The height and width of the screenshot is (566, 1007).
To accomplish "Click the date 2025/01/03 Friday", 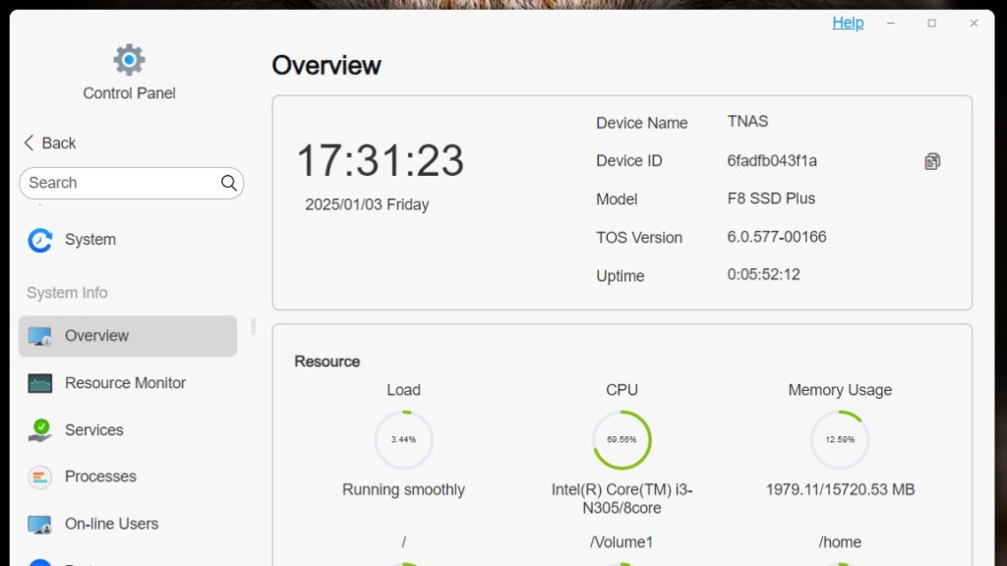I will (367, 204).
